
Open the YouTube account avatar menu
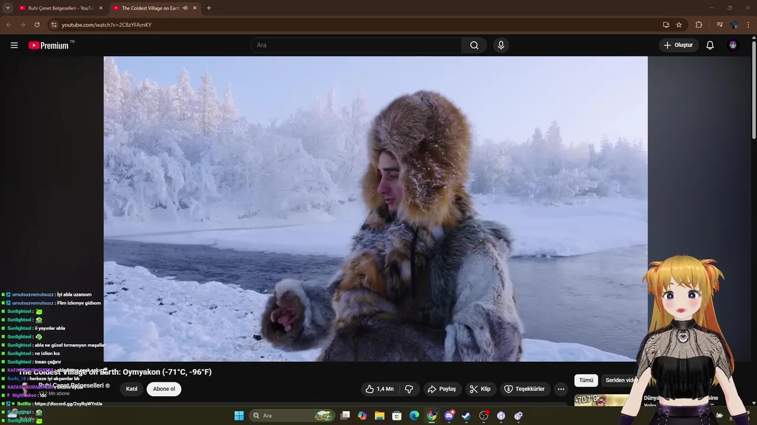[733, 45]
